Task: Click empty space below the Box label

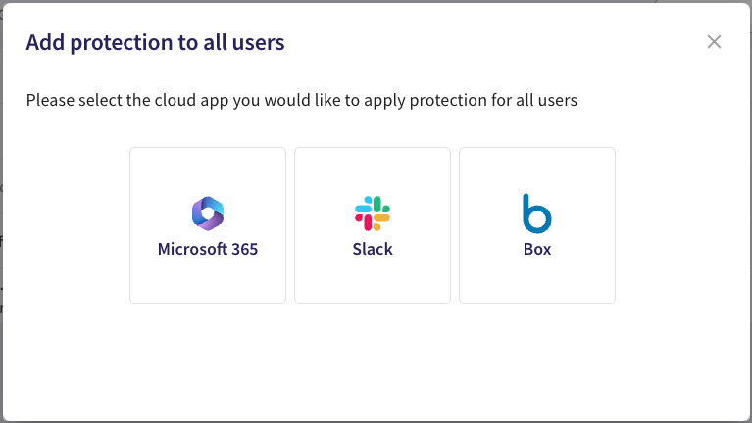Action: coord(537,281)
